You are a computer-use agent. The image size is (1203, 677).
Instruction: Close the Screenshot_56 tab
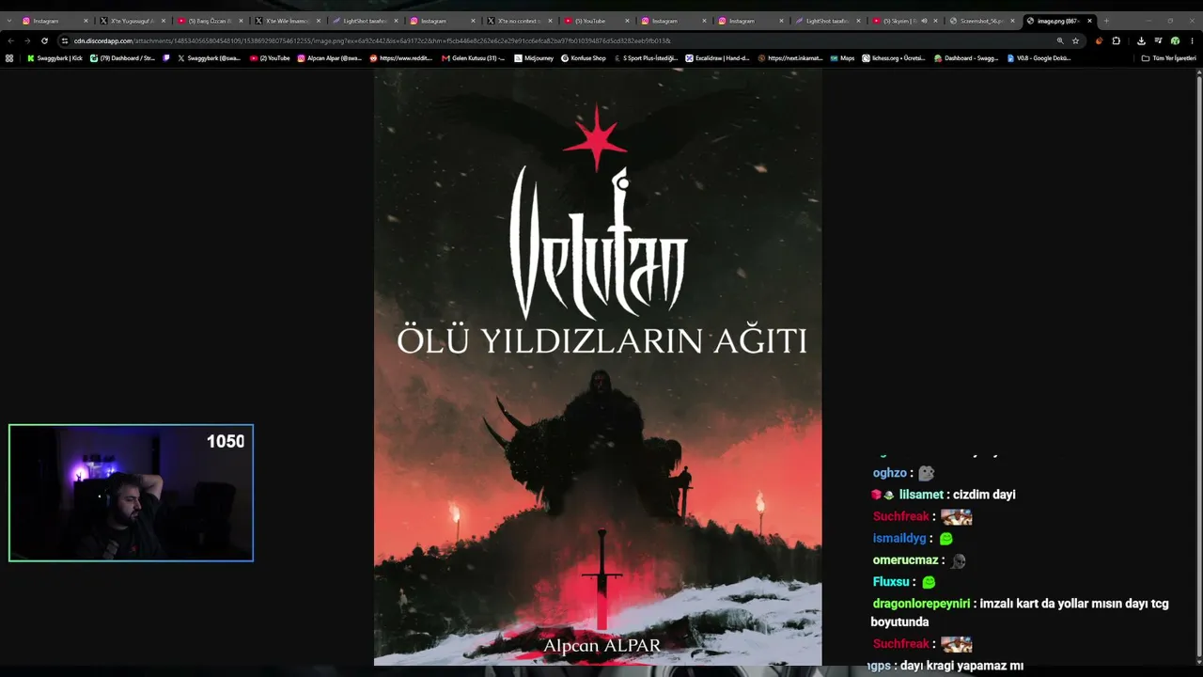tap(1012, 21)
